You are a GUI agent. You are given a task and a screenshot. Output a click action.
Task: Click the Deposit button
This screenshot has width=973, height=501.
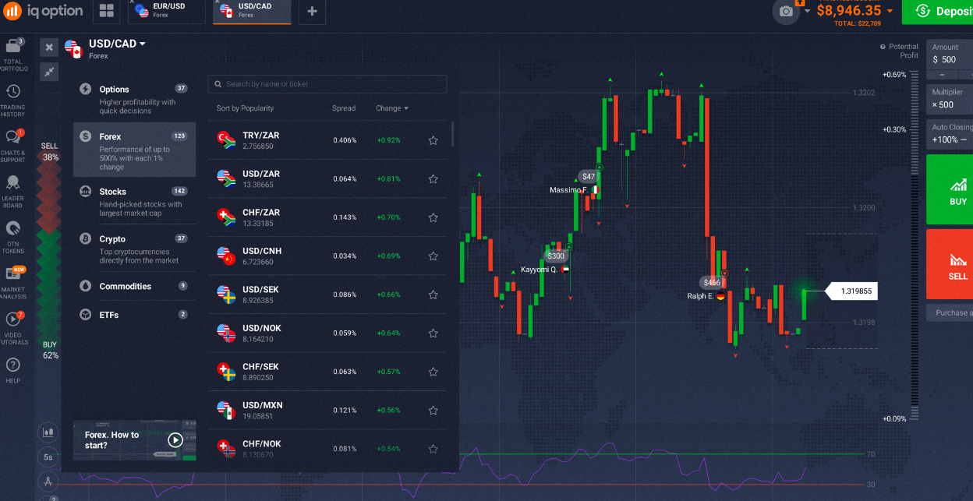[x=937, y=11]
